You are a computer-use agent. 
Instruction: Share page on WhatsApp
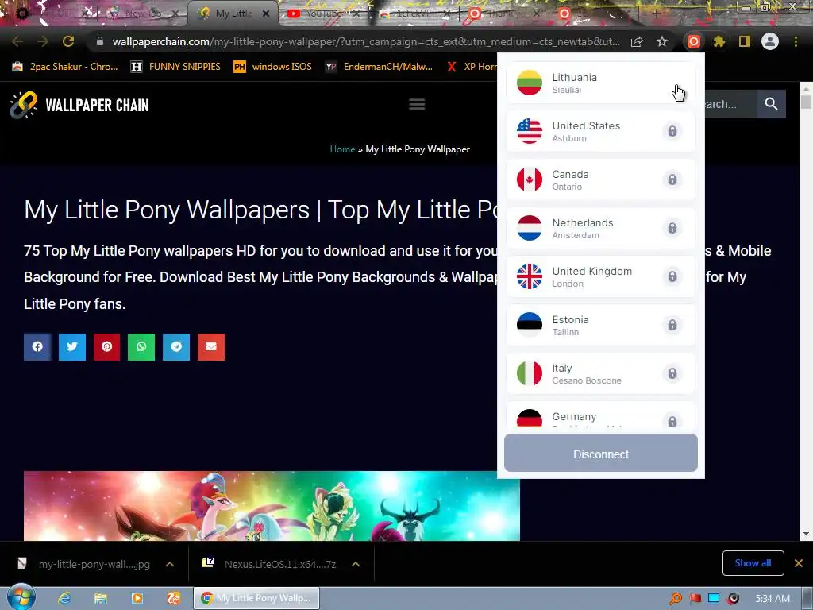(141, 346)
